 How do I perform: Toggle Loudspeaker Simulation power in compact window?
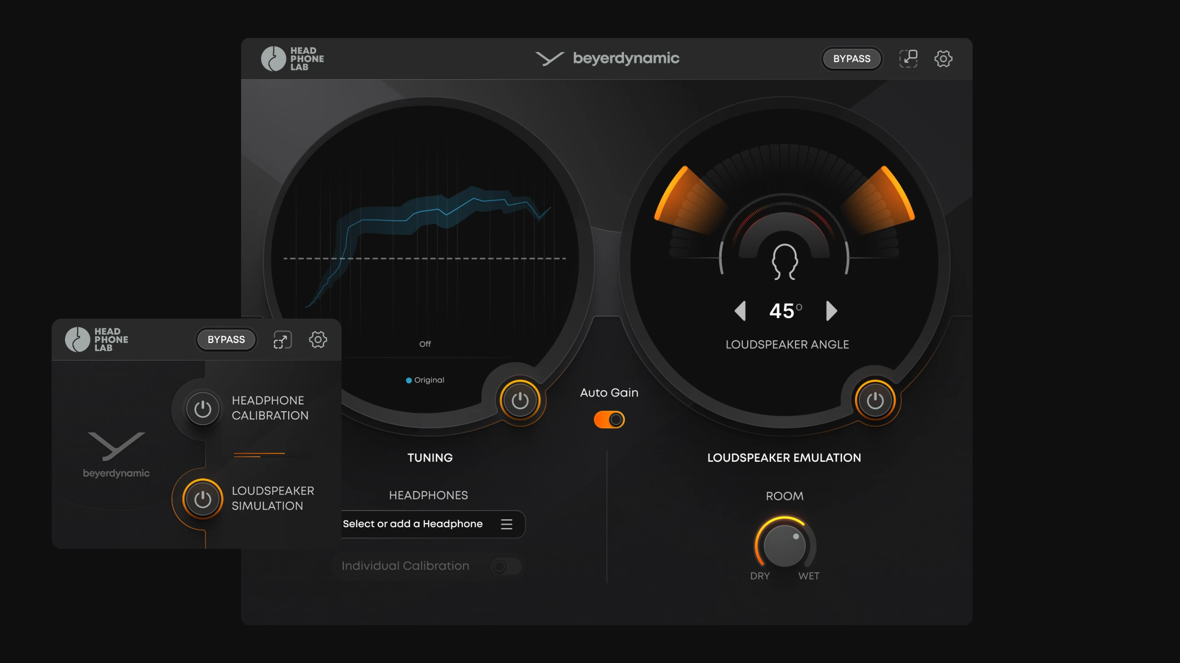202,499
